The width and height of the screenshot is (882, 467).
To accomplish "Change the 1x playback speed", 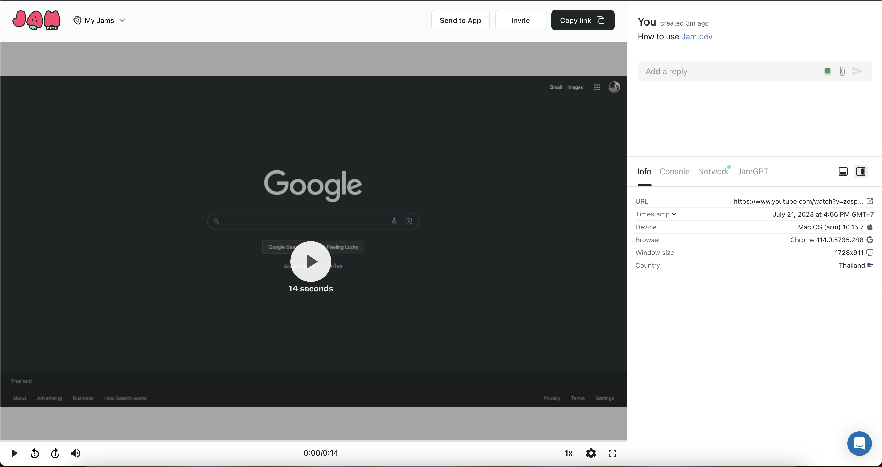I will 568,453.
